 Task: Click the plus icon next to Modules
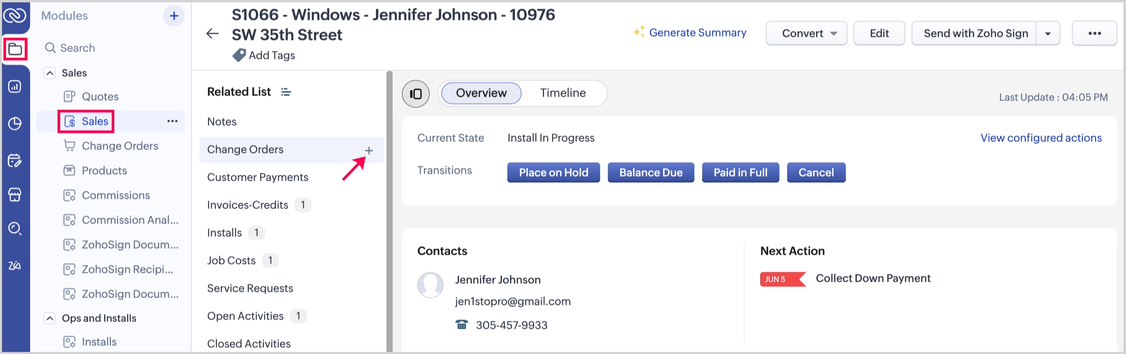pos(174,16)
